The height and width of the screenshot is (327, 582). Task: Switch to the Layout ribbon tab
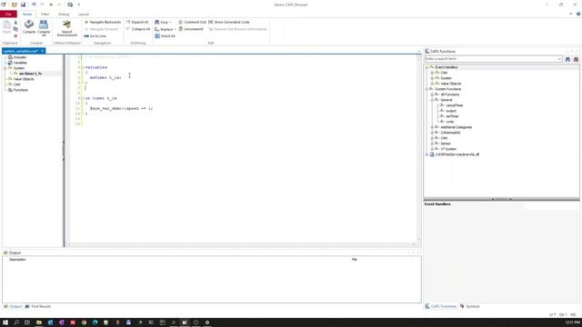pyautogui.click(x=83, y=15)
